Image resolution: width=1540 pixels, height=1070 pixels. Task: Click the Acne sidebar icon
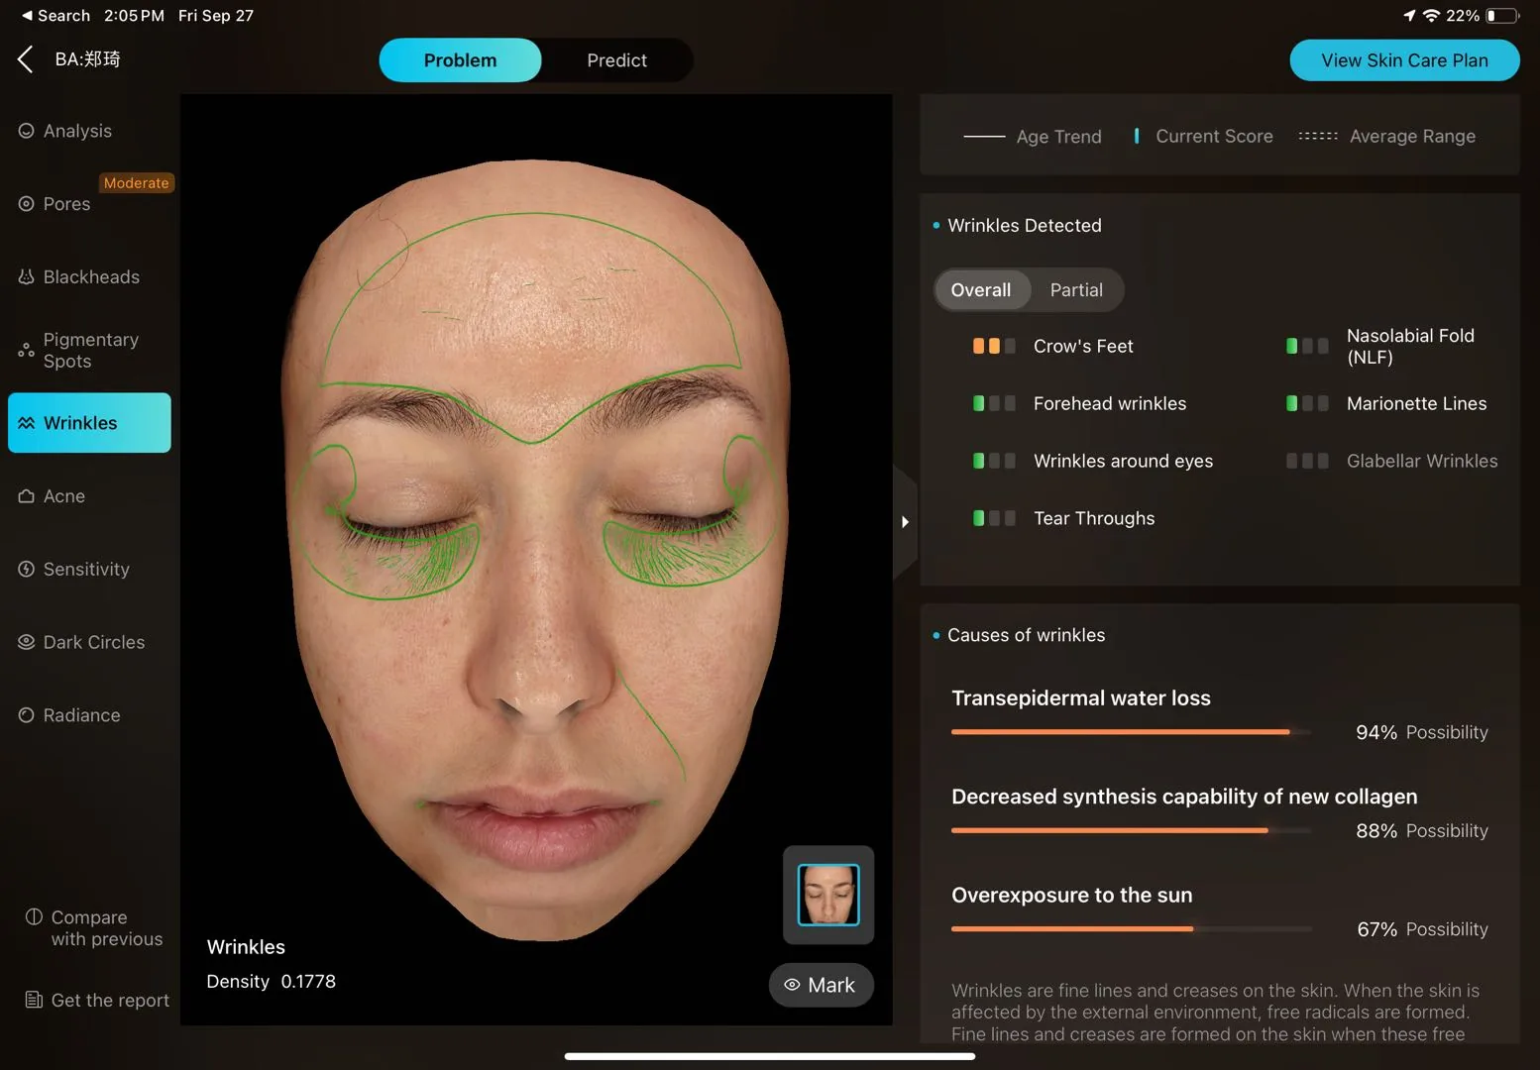[x=27, y=496]
